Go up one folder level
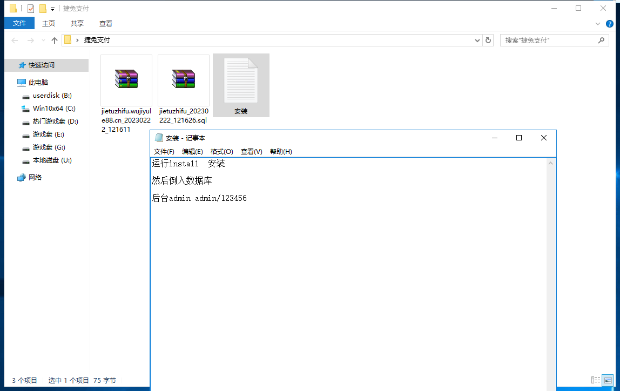 coord(54,41)
